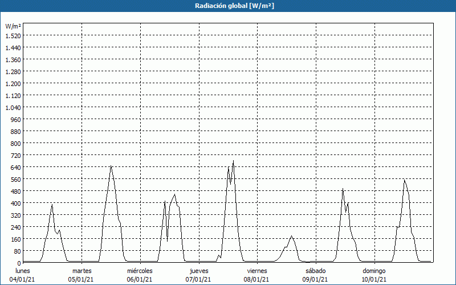Click the 05/01/21 date label
The width and height of the screenshot is (456, 285).
point(81,279)
